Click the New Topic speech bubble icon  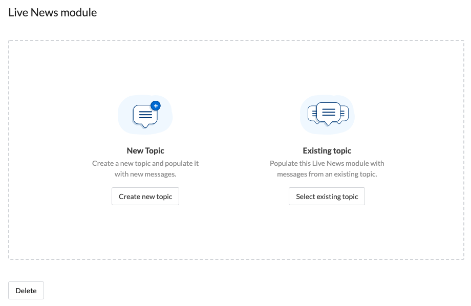(x=145, y=115)
